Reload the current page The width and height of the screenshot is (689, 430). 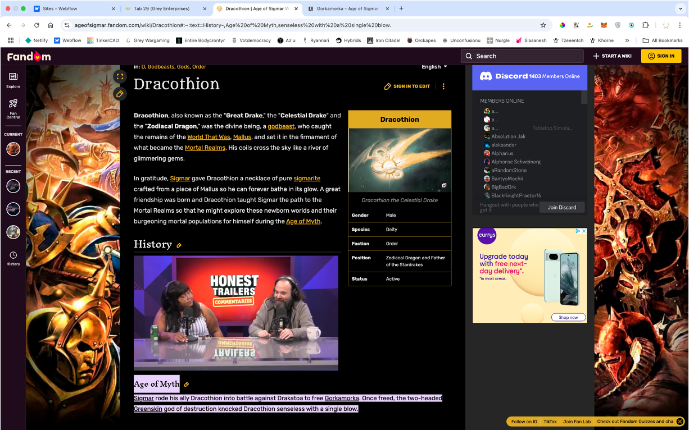click(37, 25)
